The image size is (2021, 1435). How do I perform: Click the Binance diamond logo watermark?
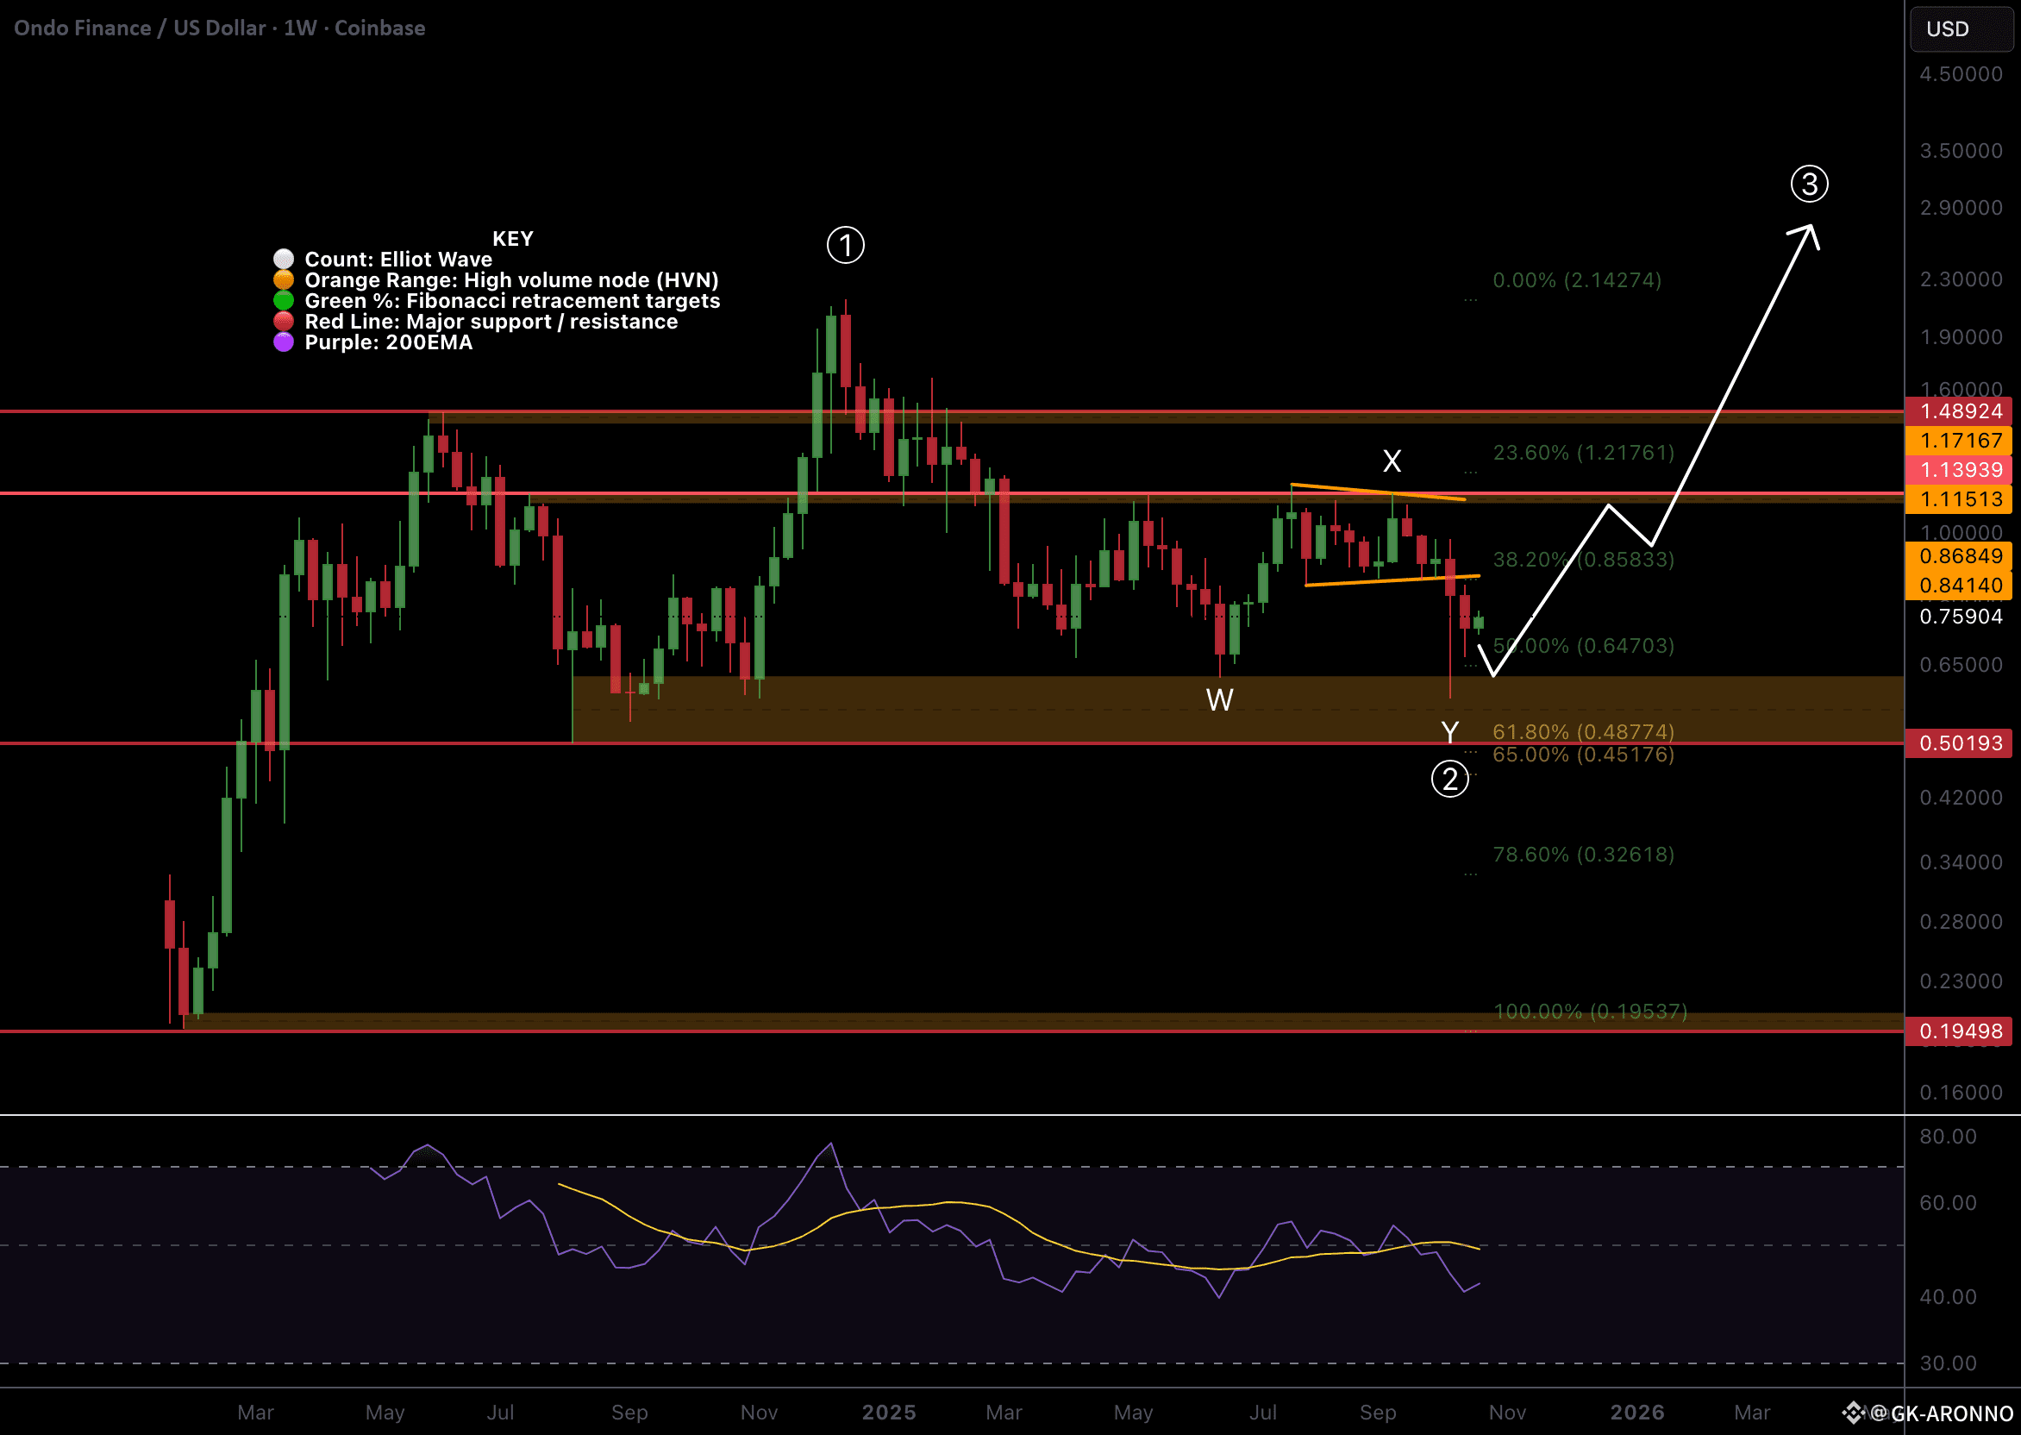click(x=1853, y=1412)
